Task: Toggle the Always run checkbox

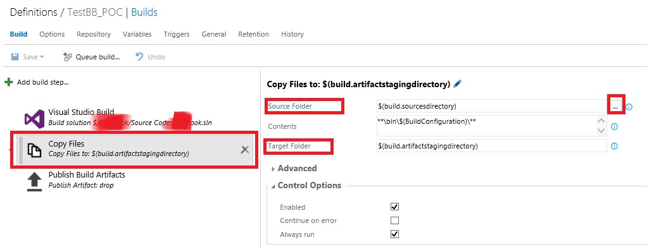Action: (x=394, y=234)
